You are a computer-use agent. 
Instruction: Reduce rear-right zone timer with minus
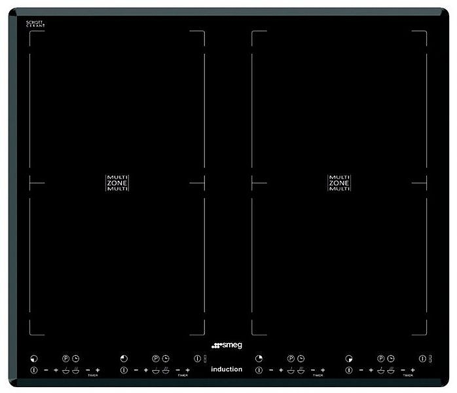coord(313,370)
